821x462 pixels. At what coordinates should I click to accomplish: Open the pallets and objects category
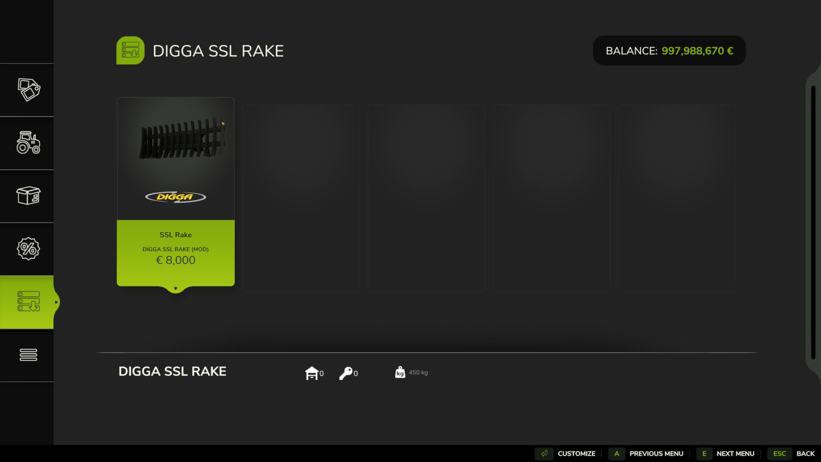(x=27, y=196)
